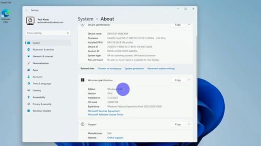Viewport: 261px width, 146px height.
Task: Open Microsoft Services Agreement link
Action: click(x=104, y=111)
